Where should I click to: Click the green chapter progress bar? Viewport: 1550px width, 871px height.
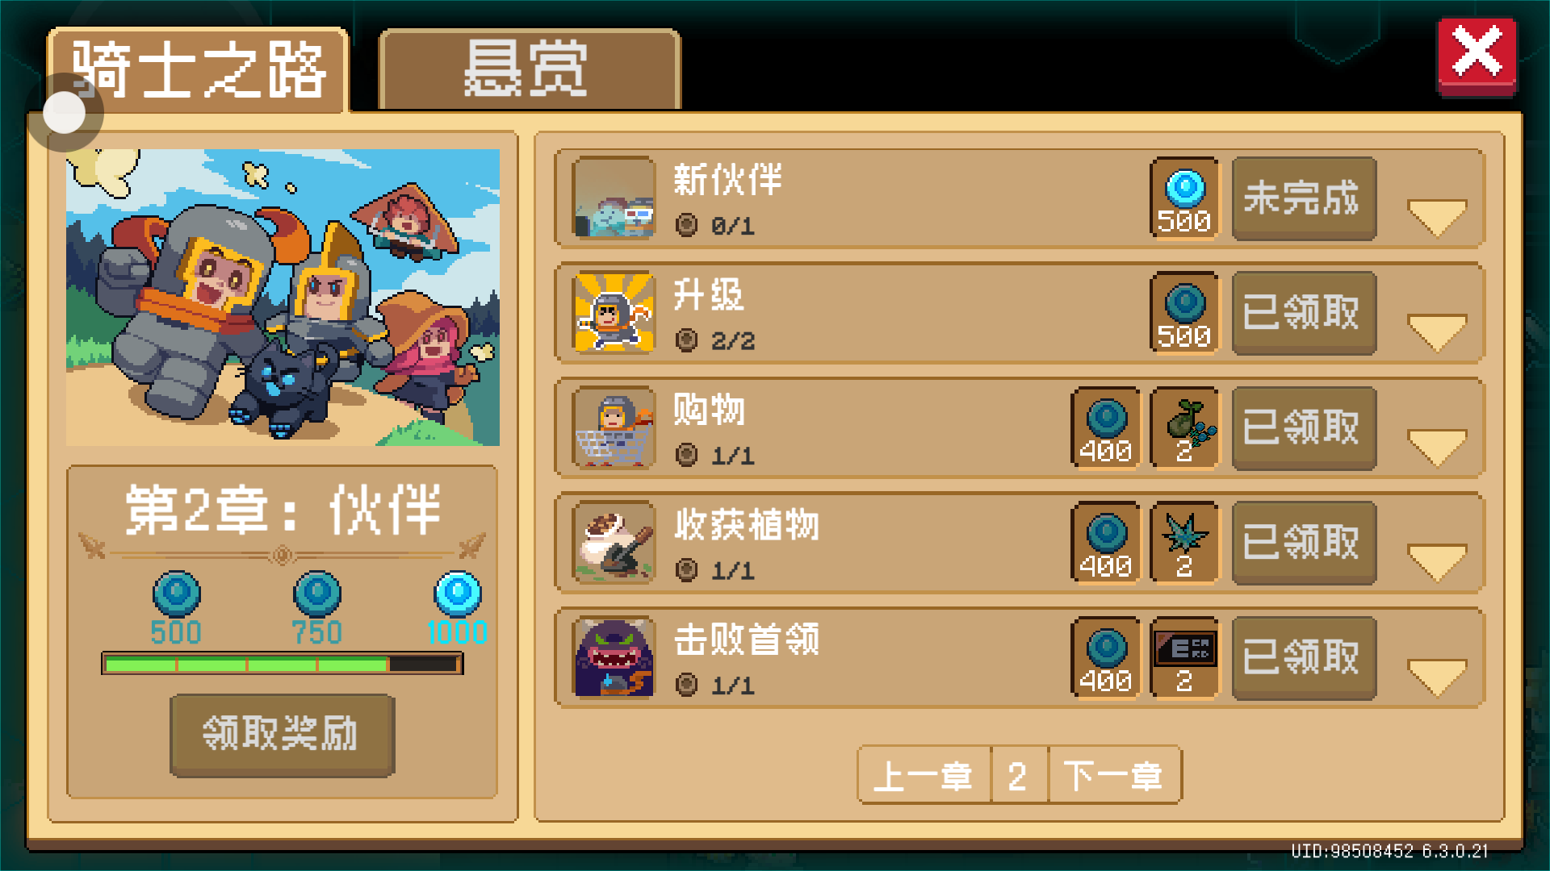point(282,664)
